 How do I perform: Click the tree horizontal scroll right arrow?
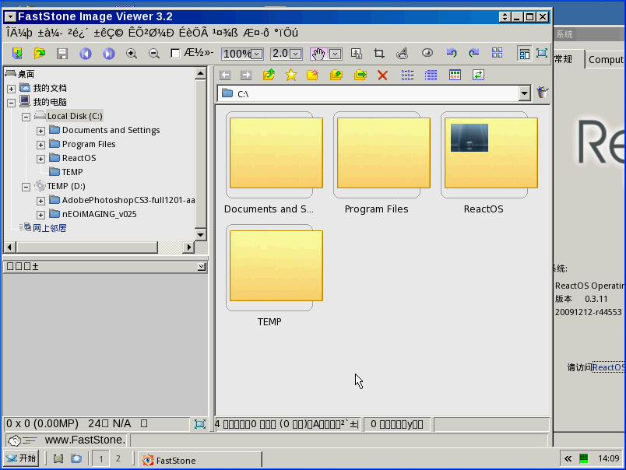click(189, 247)
